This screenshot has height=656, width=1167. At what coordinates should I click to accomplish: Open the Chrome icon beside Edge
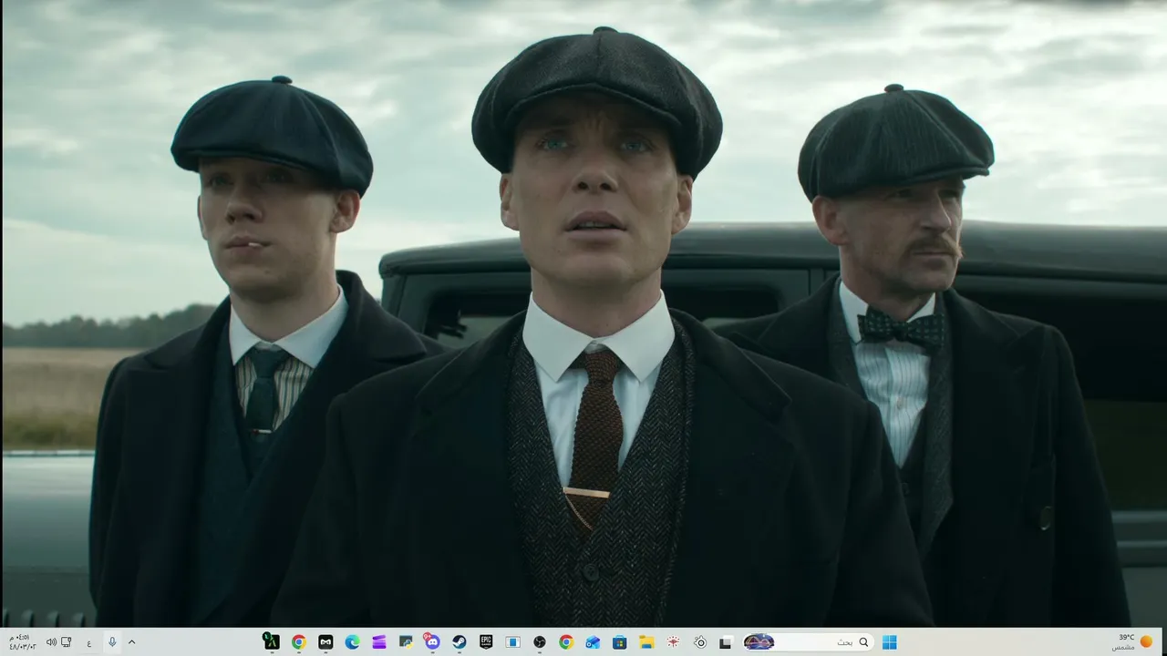tap(298, 642)
